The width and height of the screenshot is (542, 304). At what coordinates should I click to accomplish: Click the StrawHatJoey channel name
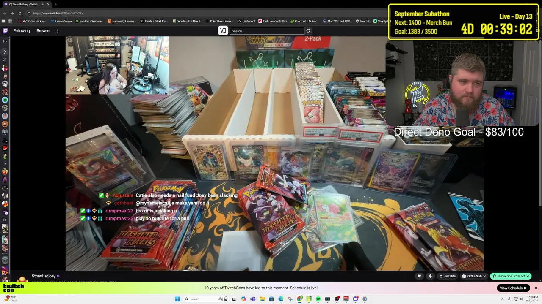(43, 276)
